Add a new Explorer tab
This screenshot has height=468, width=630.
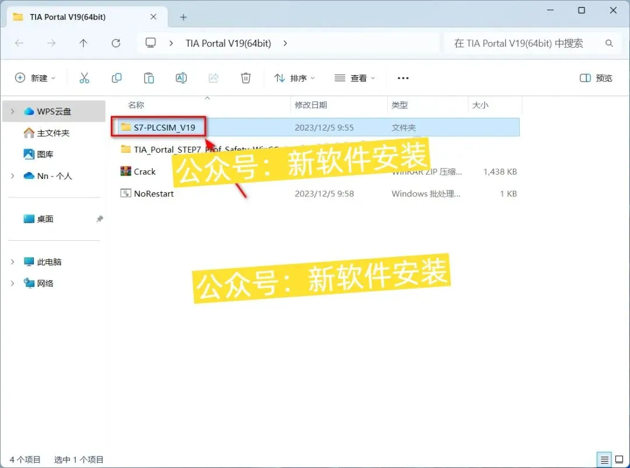pos(183,17)
